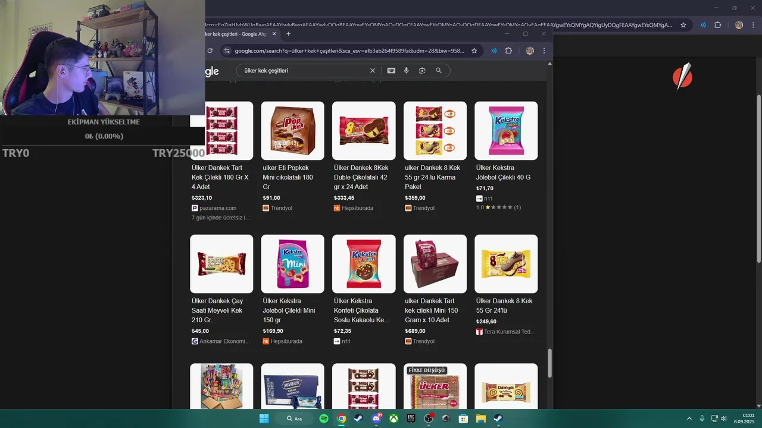
Task: Submit search with magnifying glass icon
Action: point(439,70)
